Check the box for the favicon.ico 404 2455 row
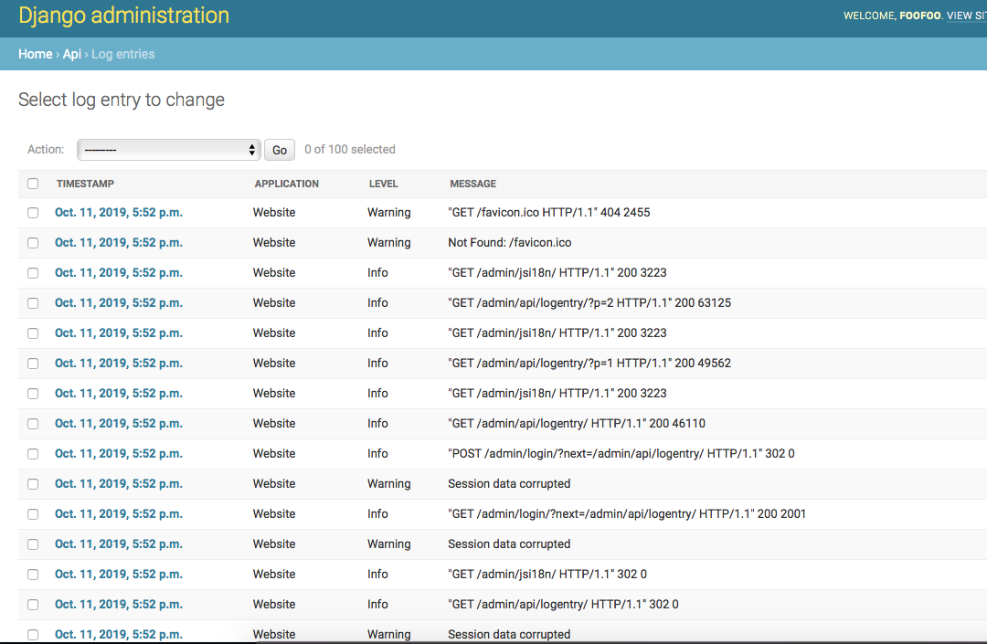 pyautogui.click(x=33, y=213)
